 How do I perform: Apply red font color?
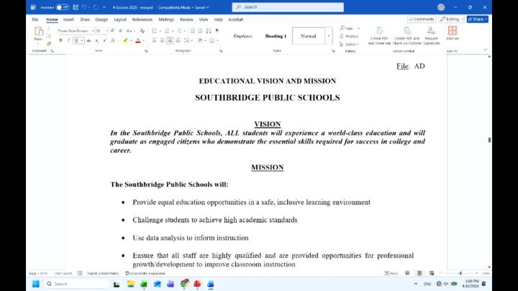138,40
